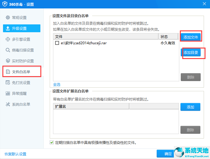Uncheck 定期扫描白名单 periodic scan option
Image resolution: width=210 pixels, height=159 pixels.
click(52, 142)
